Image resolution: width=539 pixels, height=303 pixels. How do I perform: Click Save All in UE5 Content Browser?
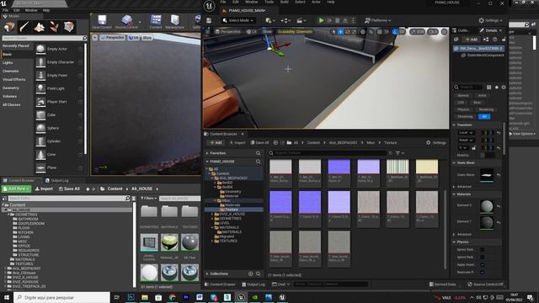[259, 142]
